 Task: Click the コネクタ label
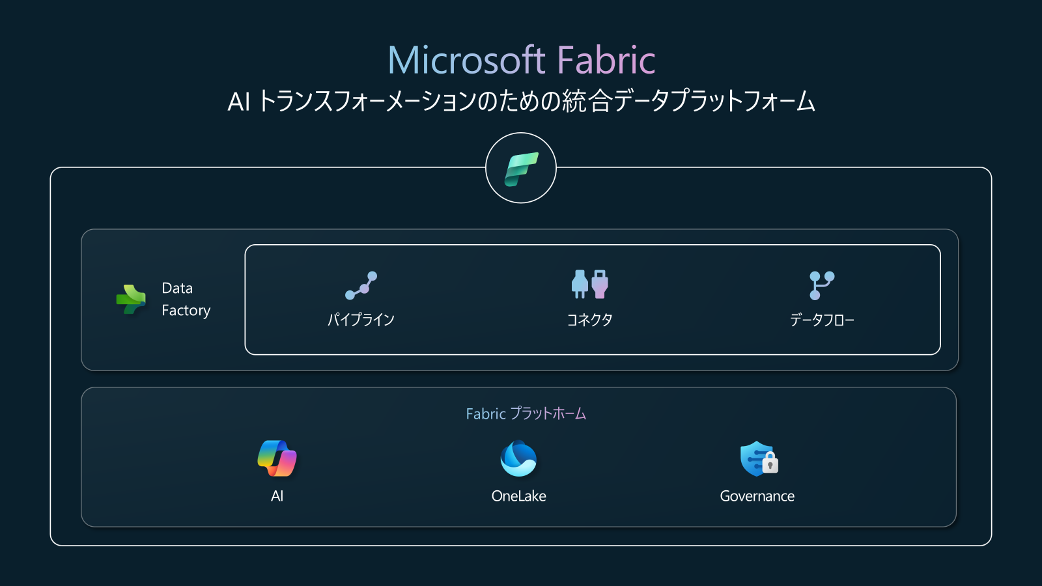589,320
